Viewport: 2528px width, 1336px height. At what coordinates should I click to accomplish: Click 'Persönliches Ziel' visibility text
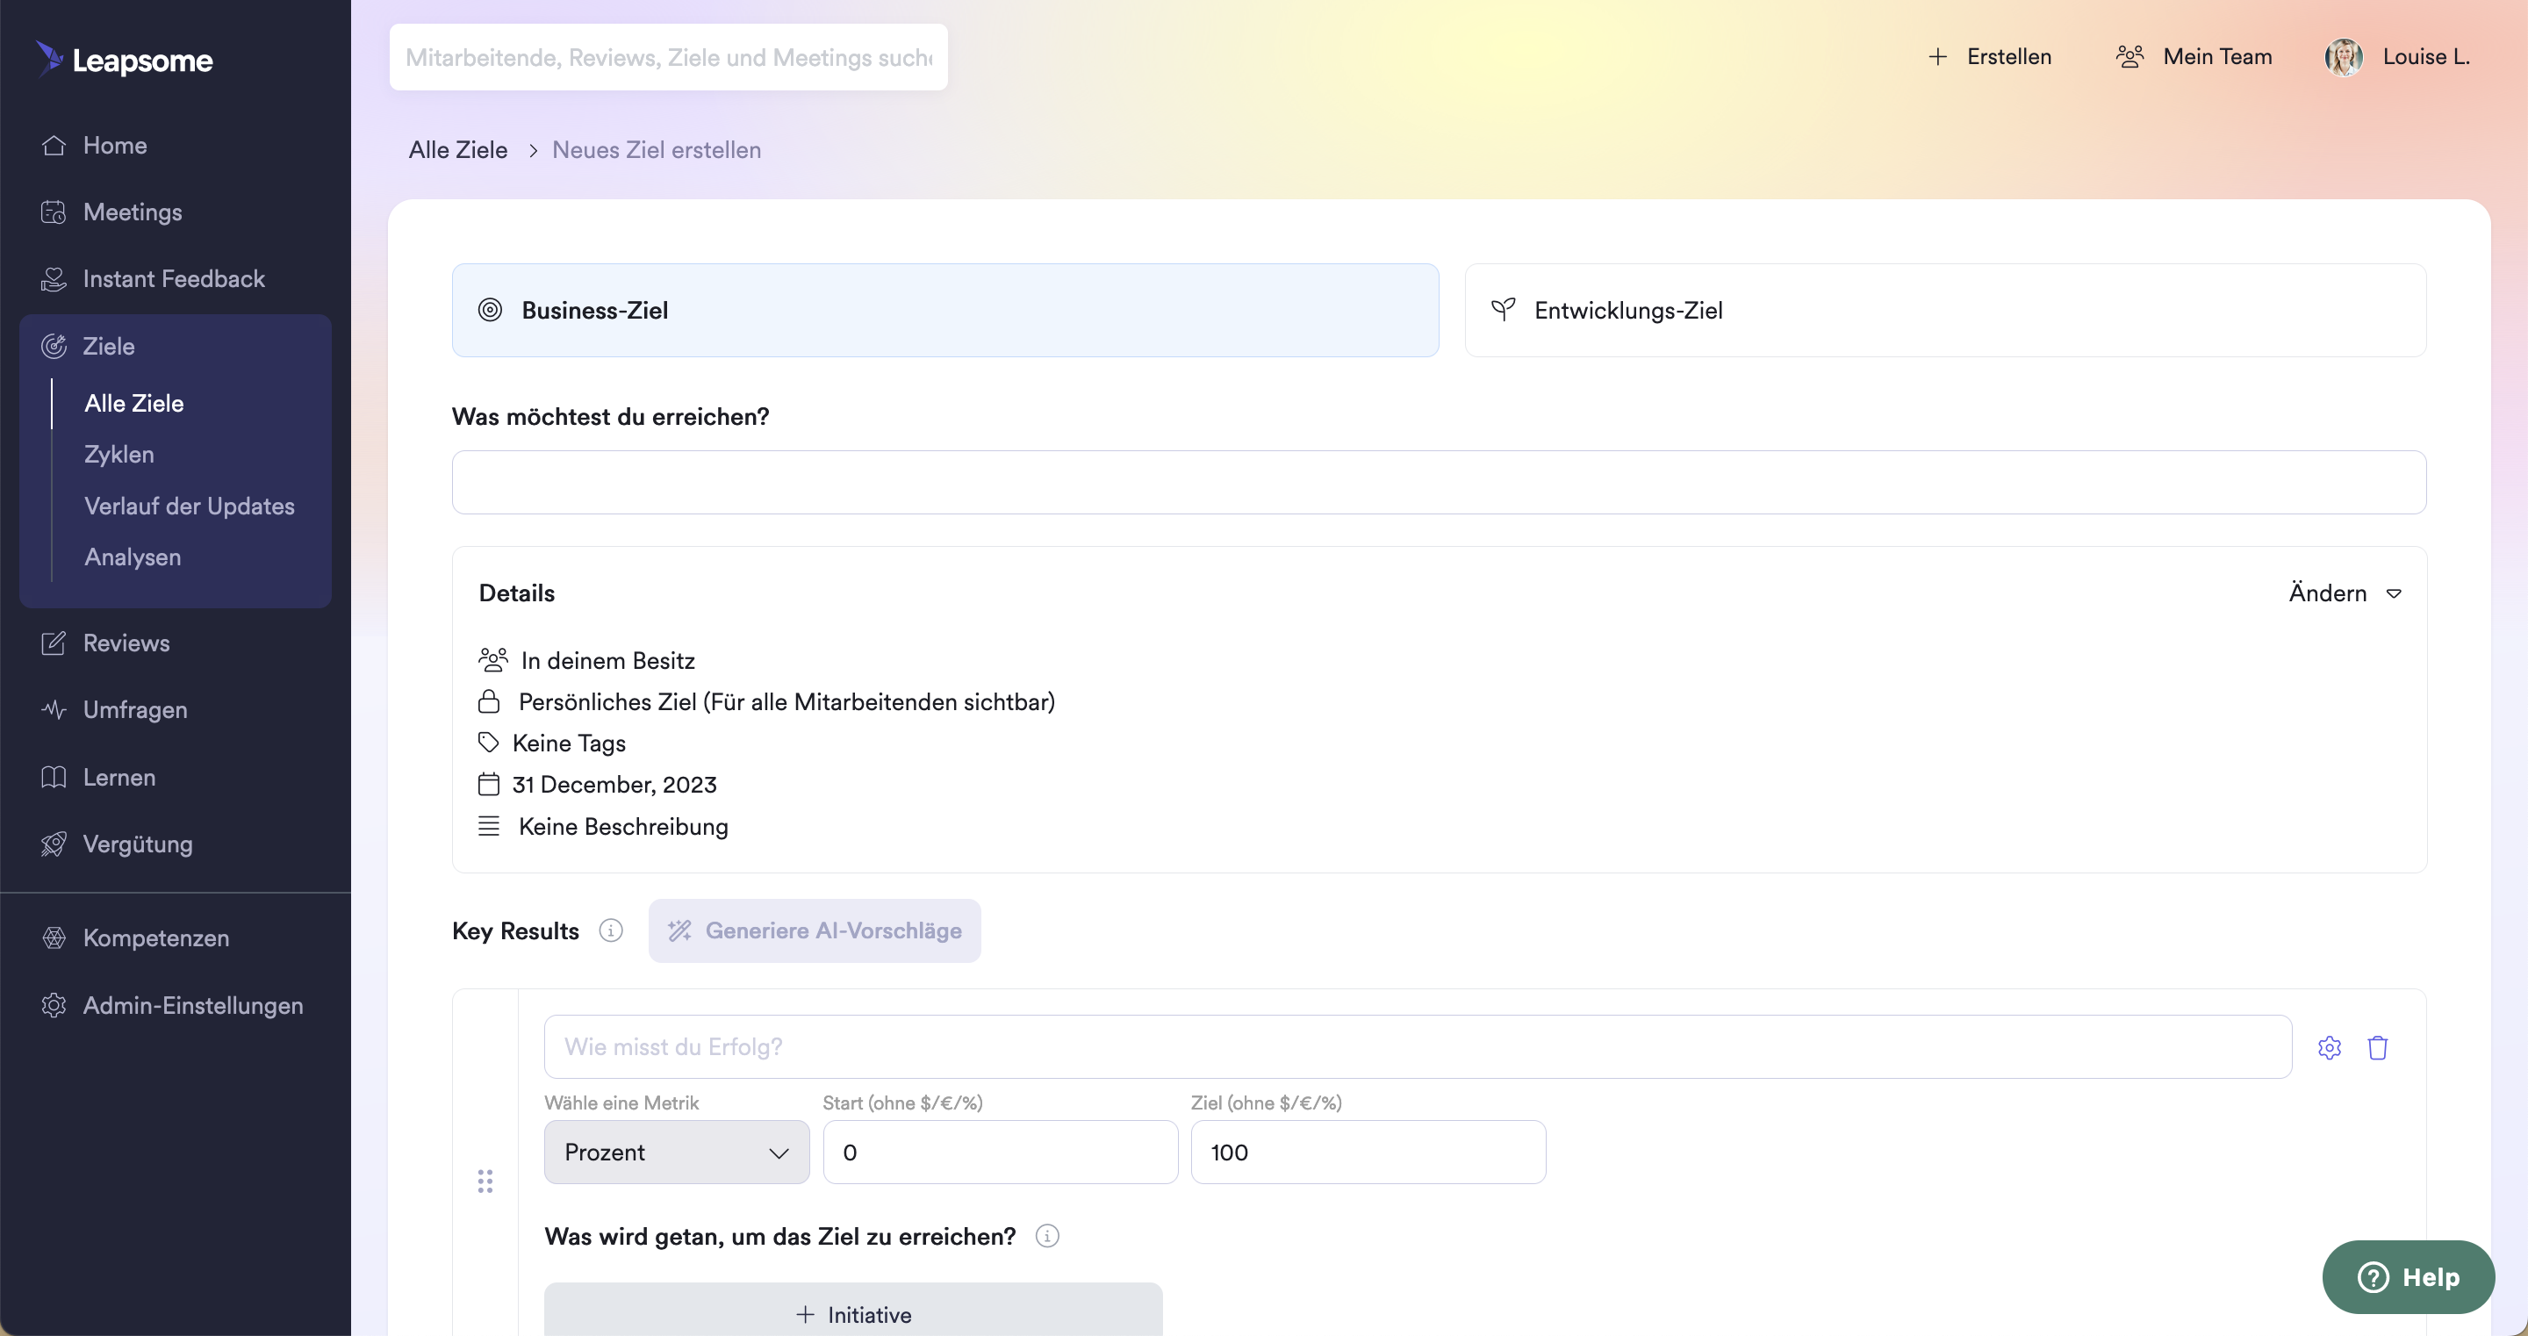coord(787,702)
